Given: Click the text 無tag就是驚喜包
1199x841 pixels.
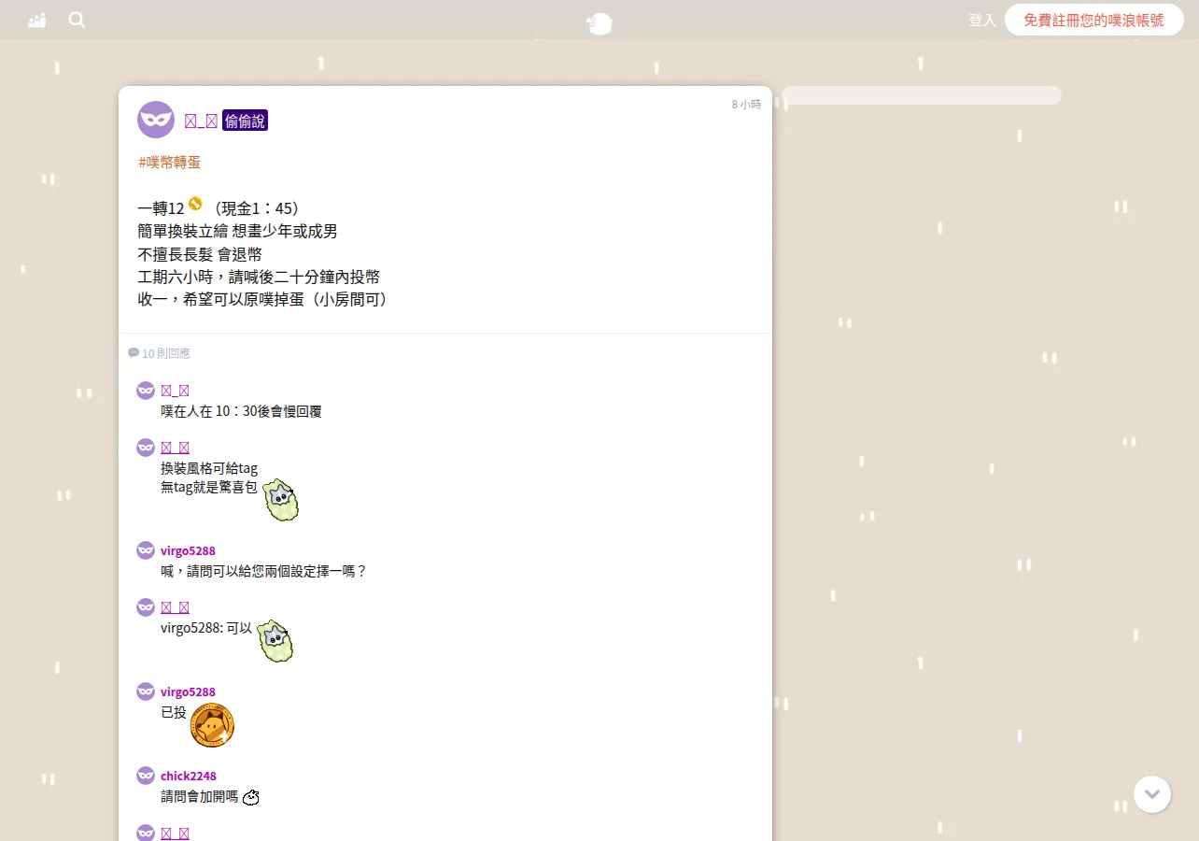Looking at the screenshot, I should click(209, 487).
